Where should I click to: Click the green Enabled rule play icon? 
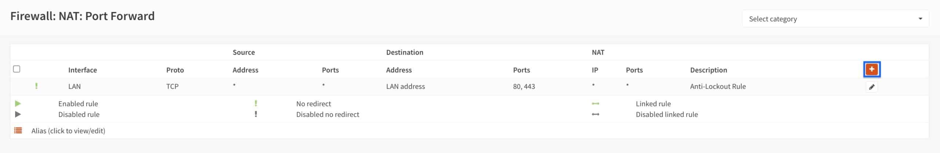point(18,104)
